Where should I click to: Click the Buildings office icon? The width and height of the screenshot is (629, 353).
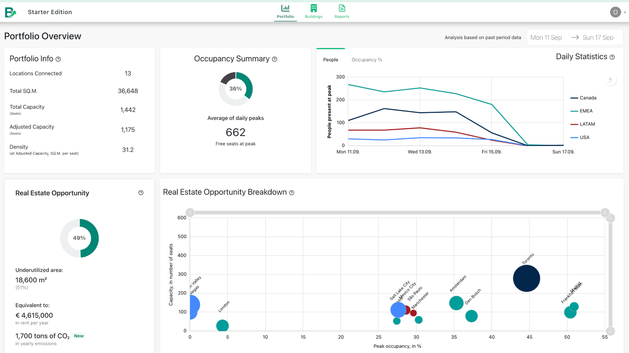[314, 8]
